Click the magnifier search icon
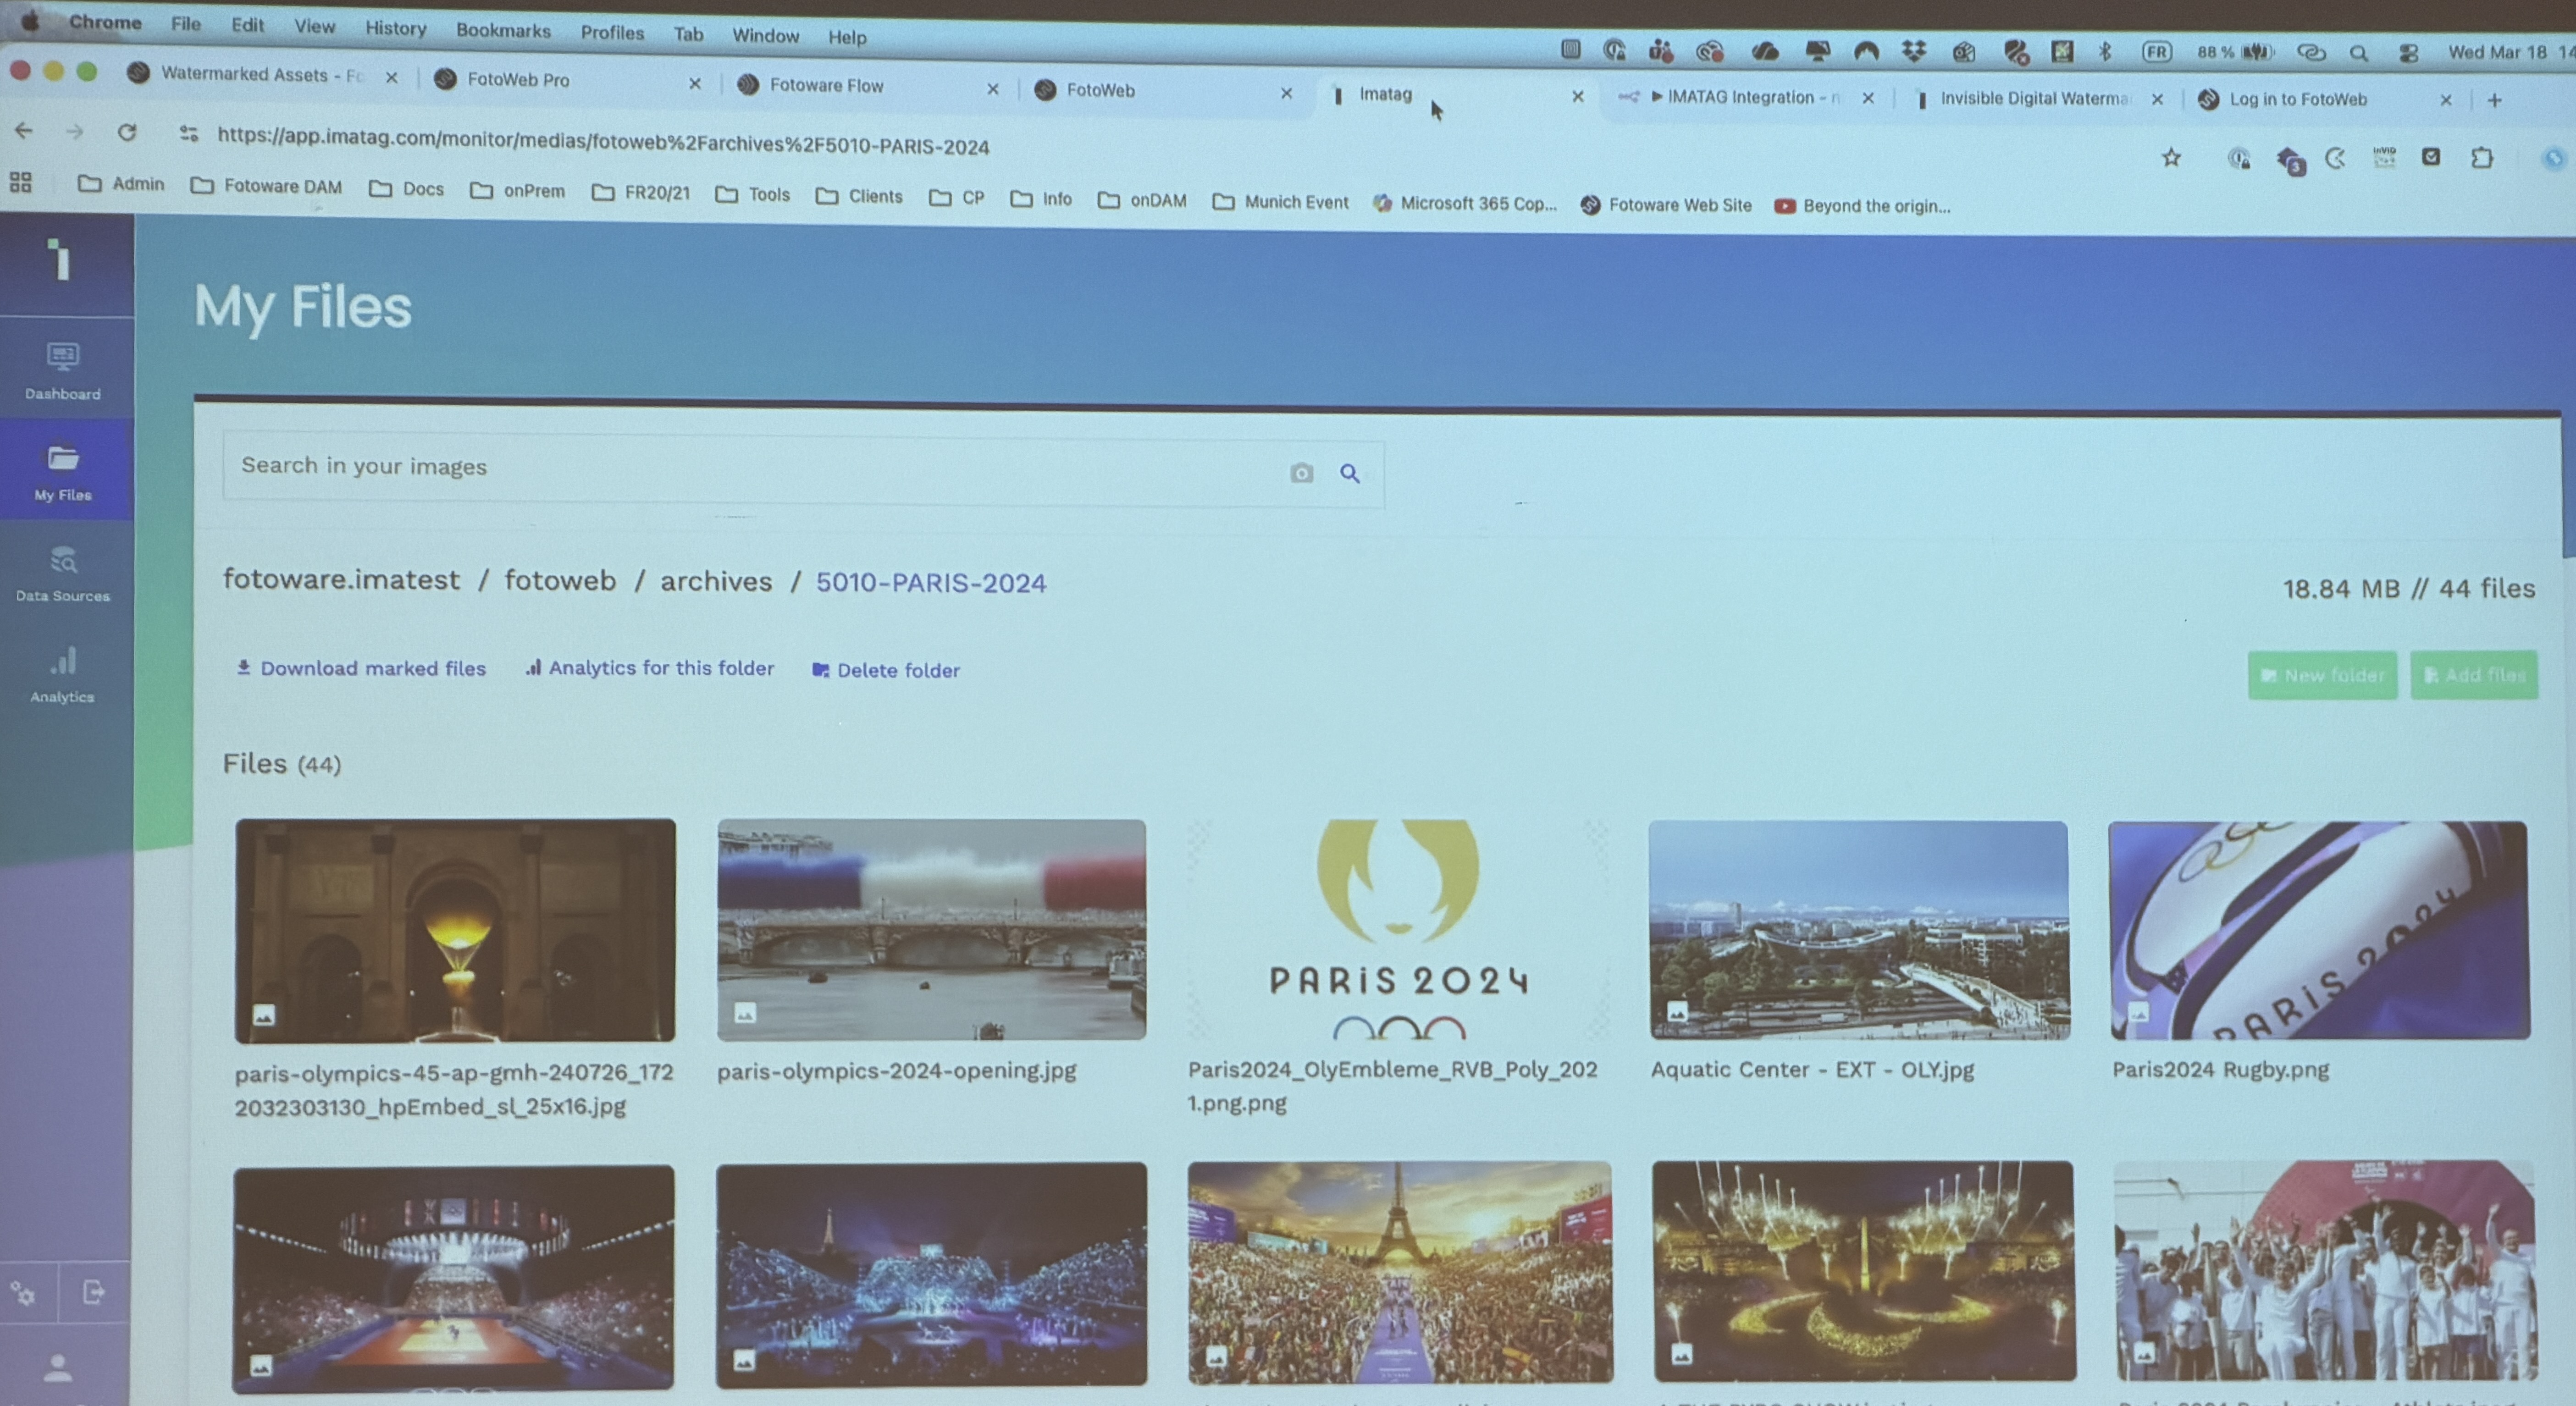 point(1350,473)
